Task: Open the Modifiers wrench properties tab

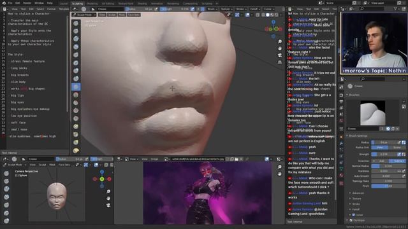Action: click(342, 143)
